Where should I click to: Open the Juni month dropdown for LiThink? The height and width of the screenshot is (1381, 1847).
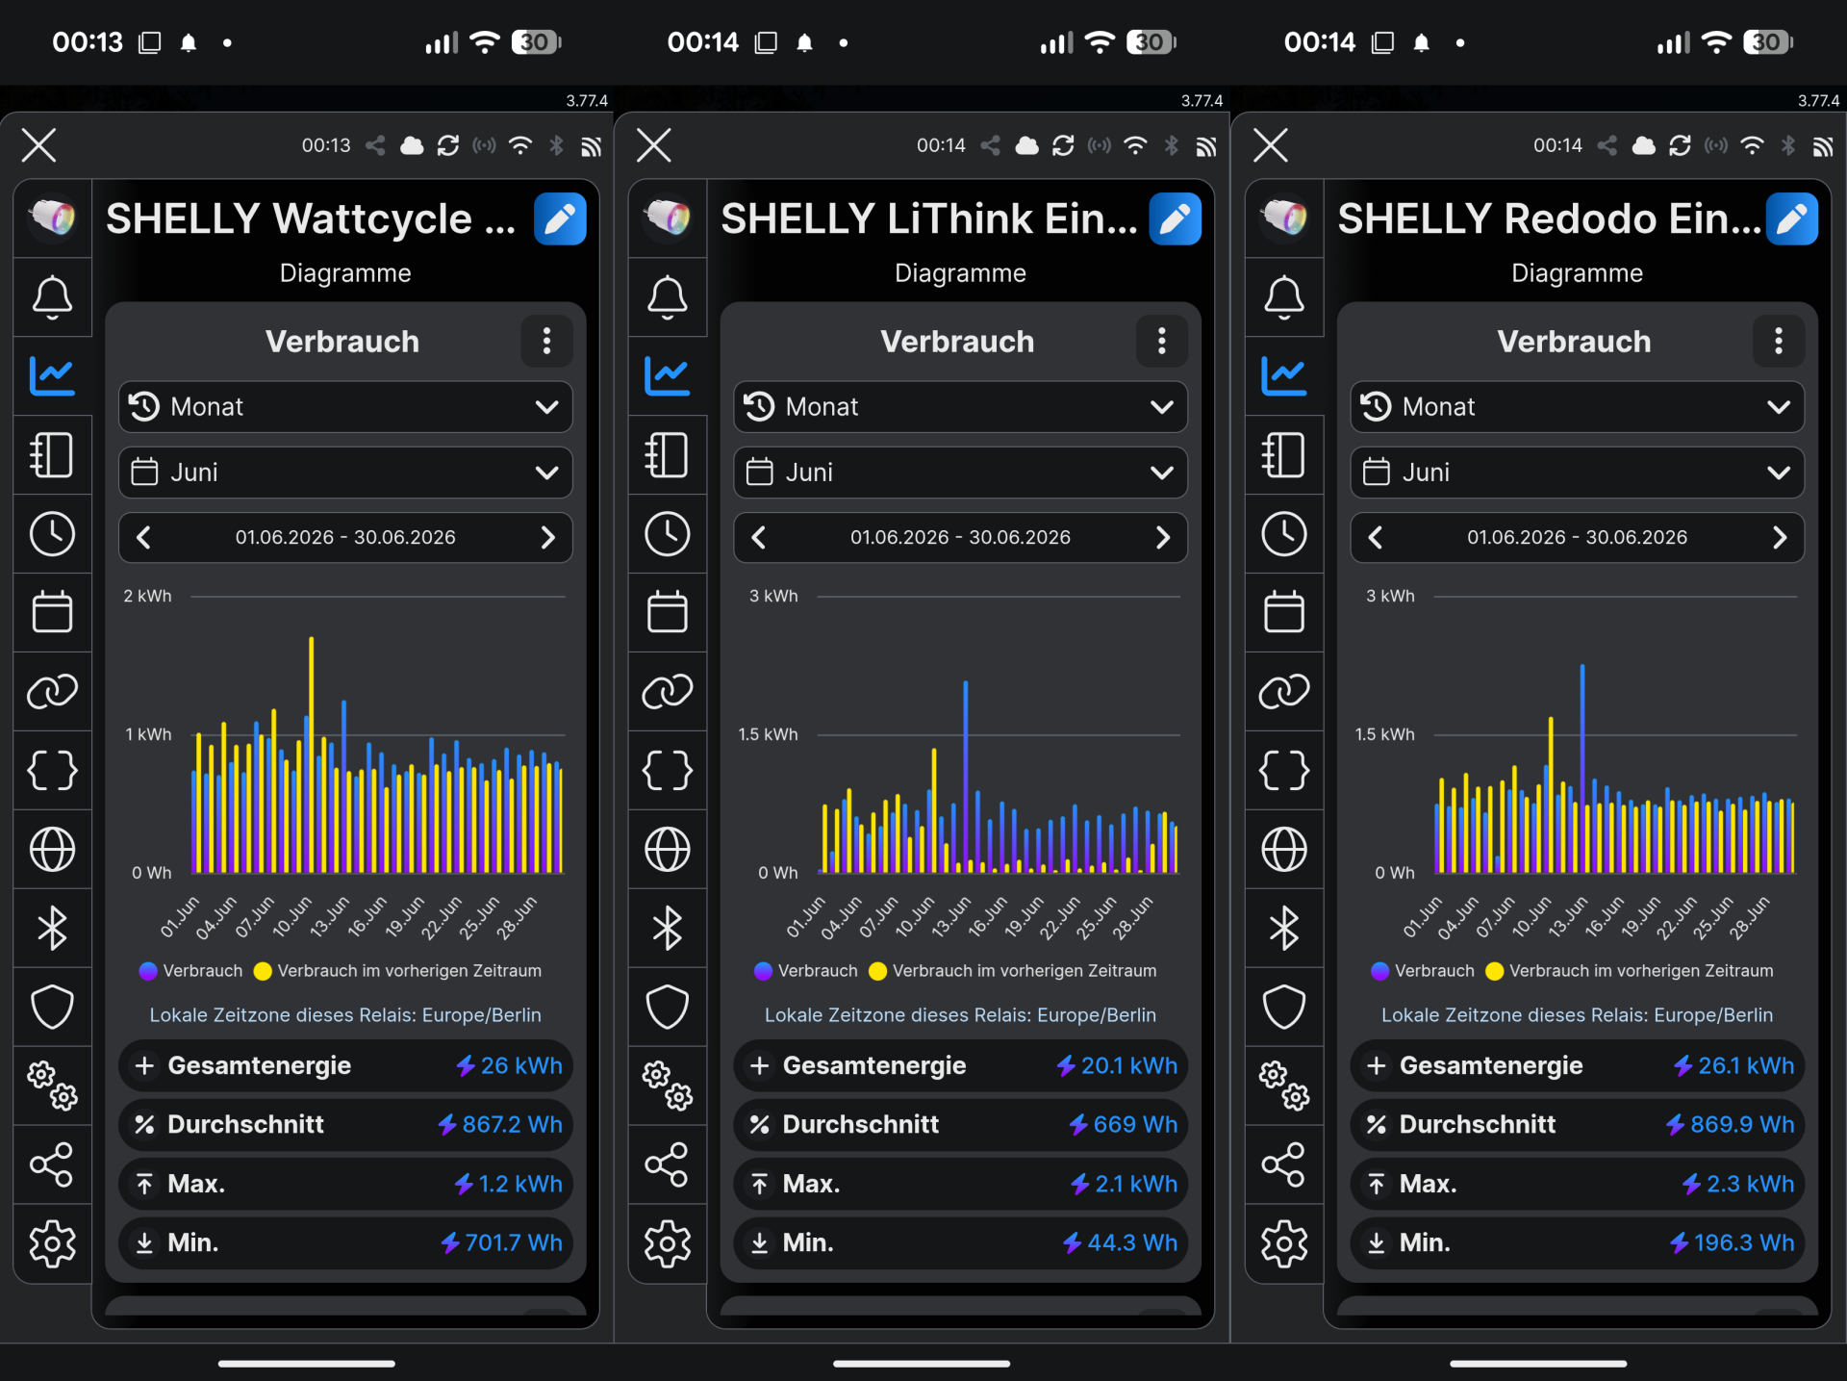pos(960,473)
